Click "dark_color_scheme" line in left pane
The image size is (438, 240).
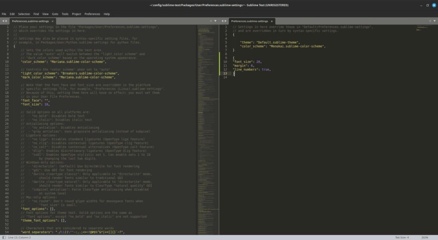point(68,77)
